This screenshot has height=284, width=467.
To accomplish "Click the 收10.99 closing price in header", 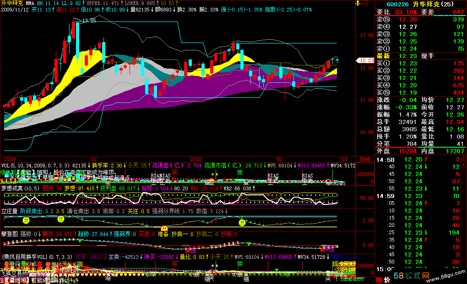I will [x=115, y=10].
